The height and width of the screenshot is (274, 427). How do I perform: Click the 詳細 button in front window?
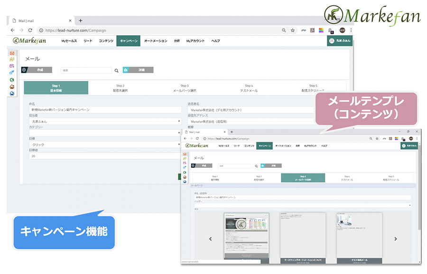[271, 165]
